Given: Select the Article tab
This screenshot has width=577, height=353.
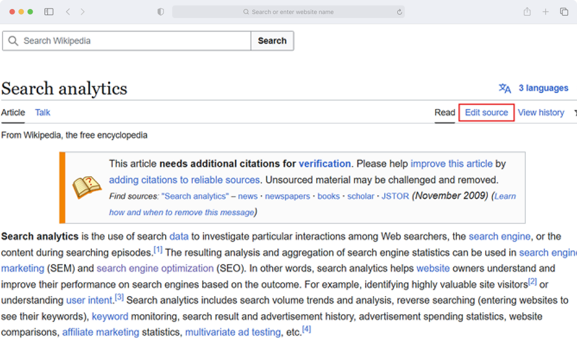Looking at the screenshot, I should pos(13,113).
